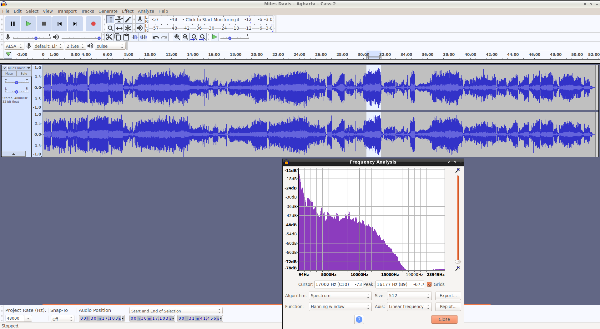The width and height of the screenshot is (600, 329).
Task: Select the Envelope tool
Action: pos(119,20)
